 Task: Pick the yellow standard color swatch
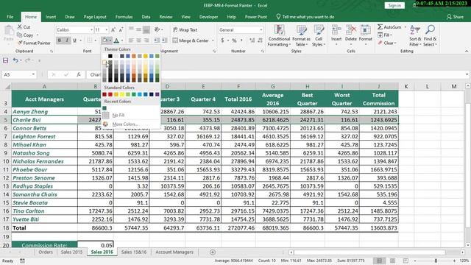click(122, 94)
